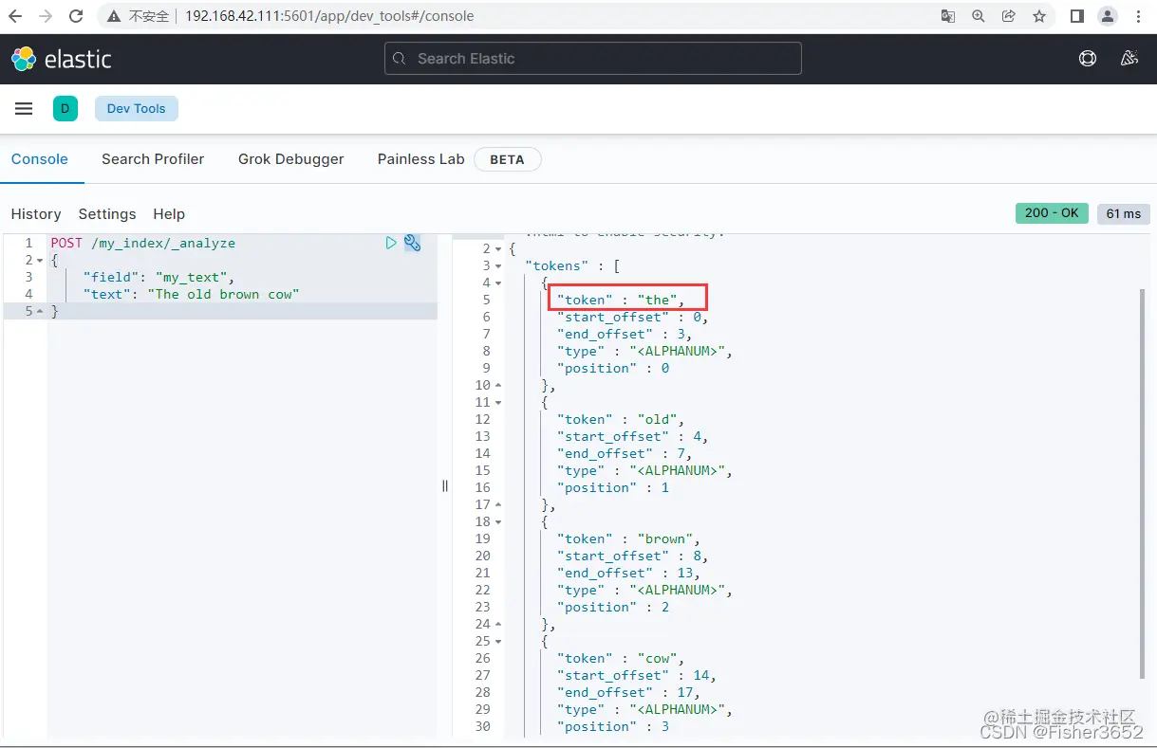Open History in console menu
Viewport: 1157px width, 748px height.
coord(36,214)
